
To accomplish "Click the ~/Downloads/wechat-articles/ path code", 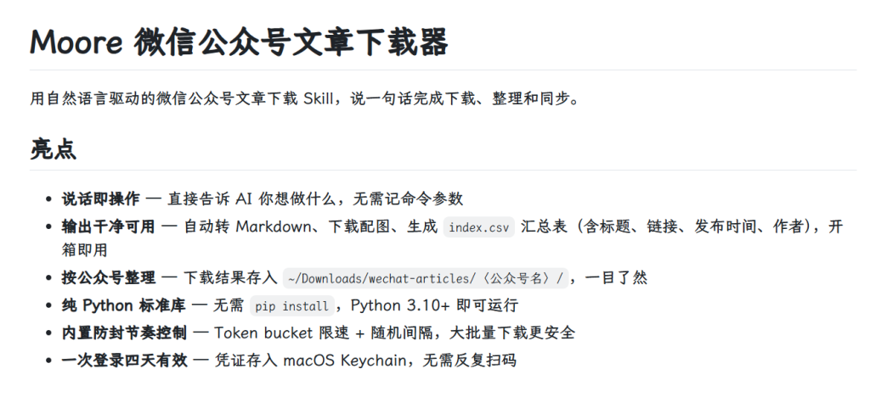I will pos(427,278).
